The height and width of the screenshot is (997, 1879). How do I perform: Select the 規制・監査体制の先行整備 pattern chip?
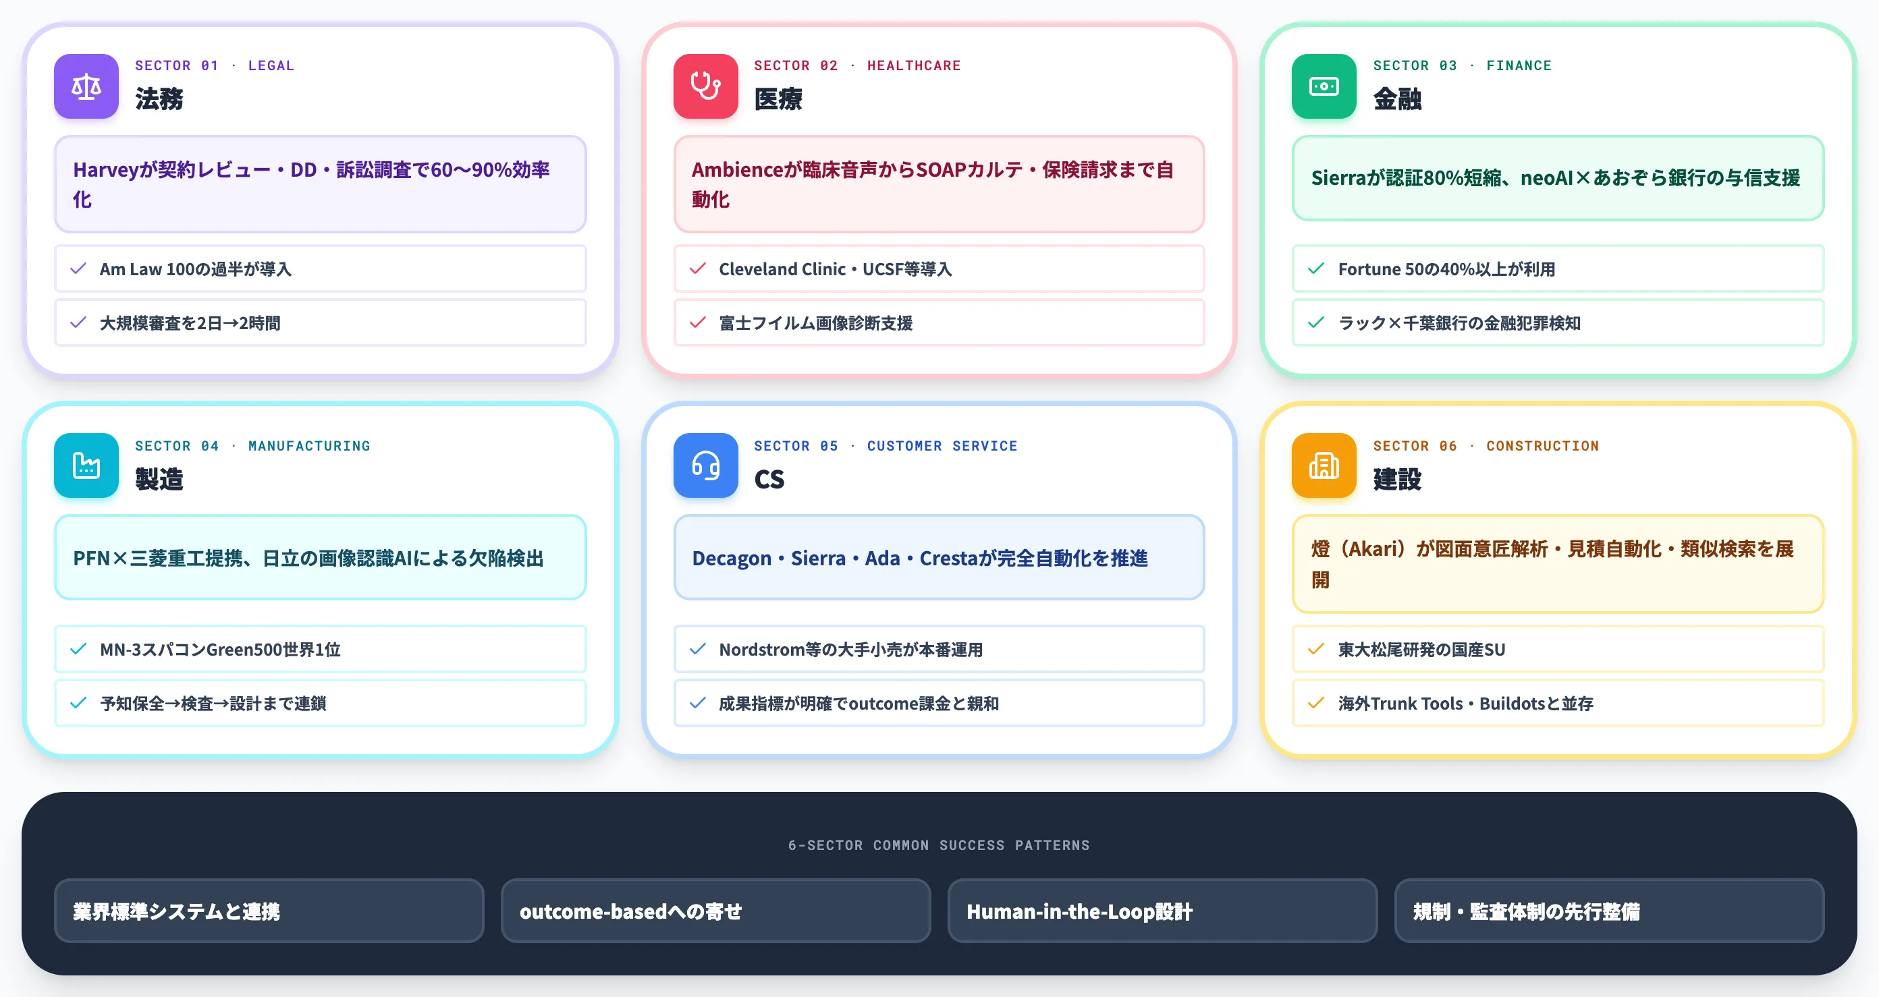coord(1609,911)
